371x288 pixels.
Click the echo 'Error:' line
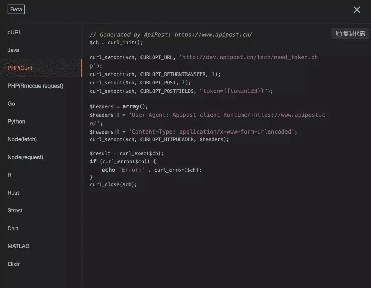(151, 170)
